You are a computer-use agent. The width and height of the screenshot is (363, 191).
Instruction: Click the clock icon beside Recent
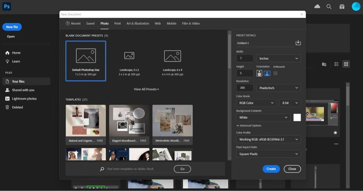pos(68,23)
